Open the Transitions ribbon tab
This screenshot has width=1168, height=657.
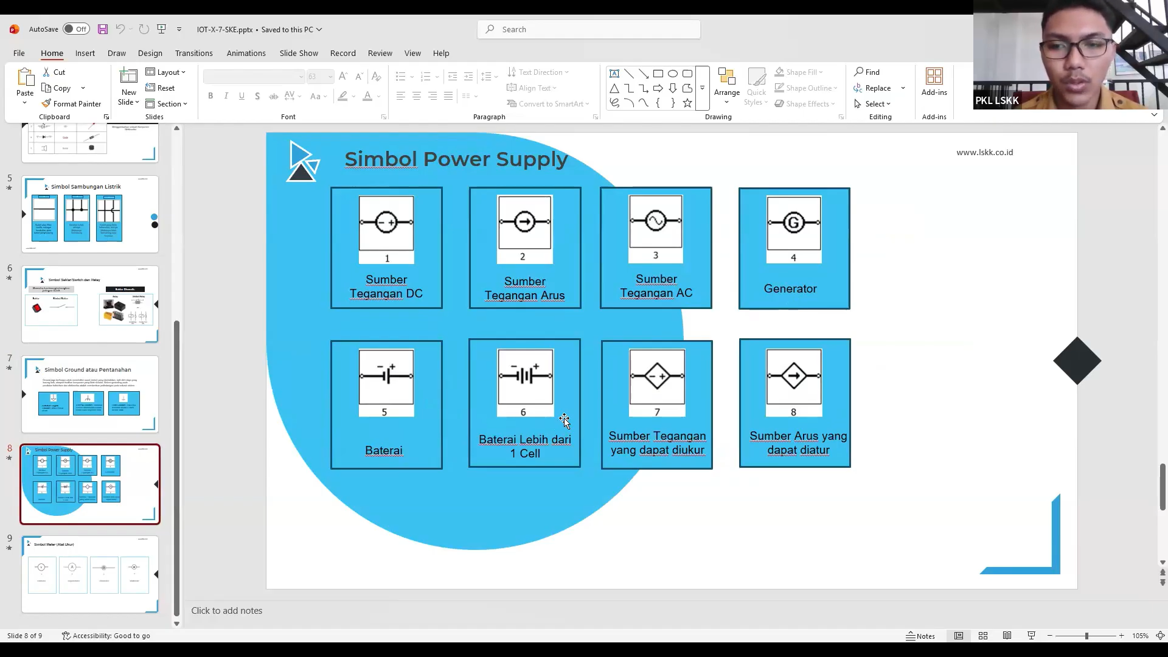click(x=193, y=54)
